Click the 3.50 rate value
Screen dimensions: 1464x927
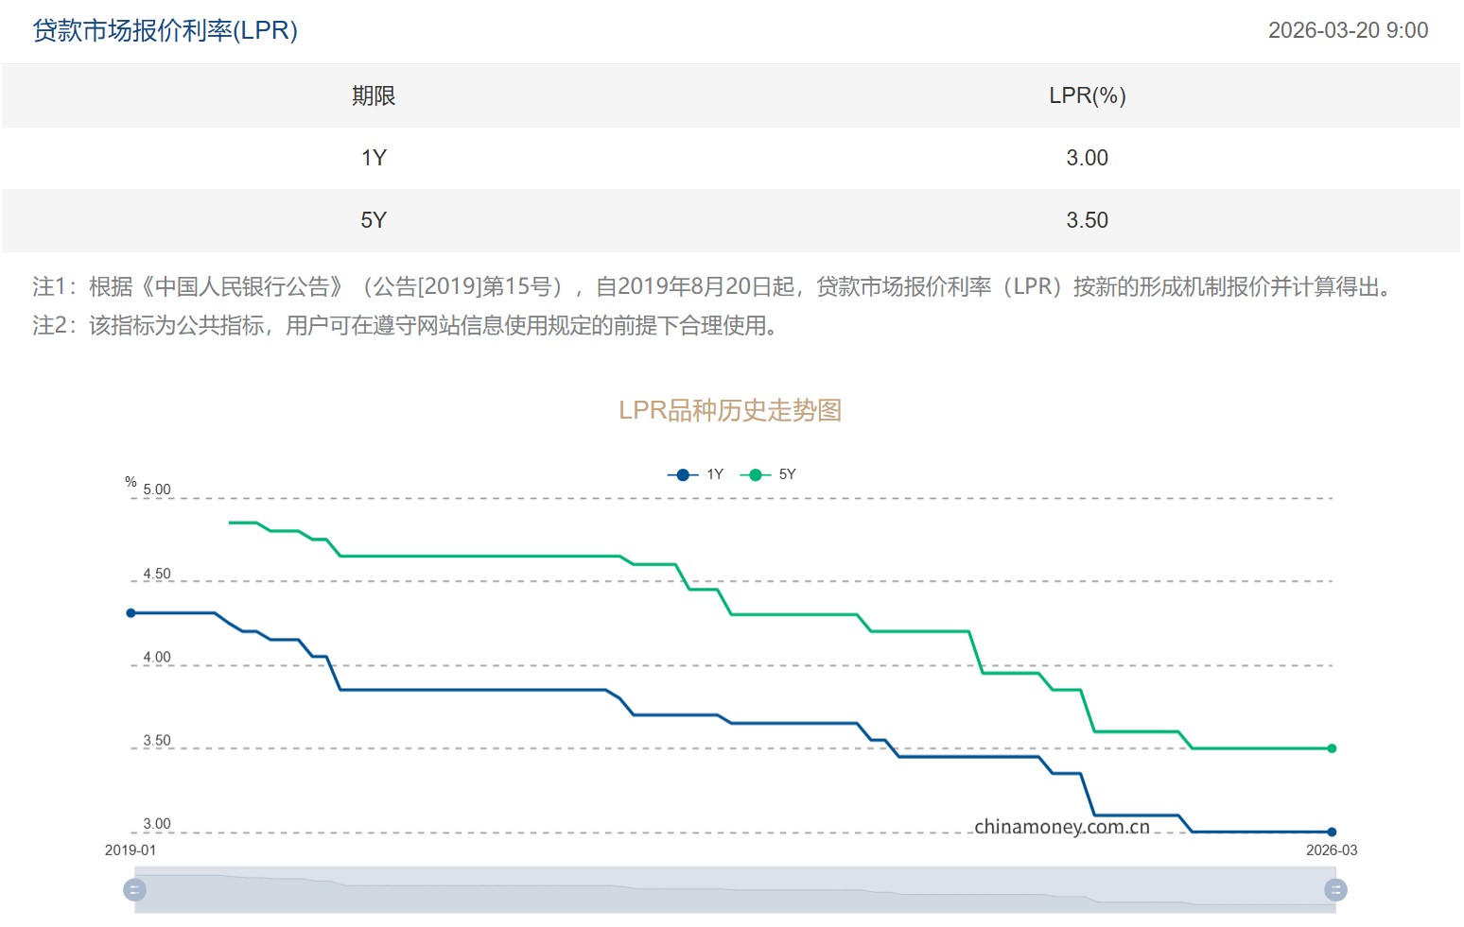coord(1087,220)
